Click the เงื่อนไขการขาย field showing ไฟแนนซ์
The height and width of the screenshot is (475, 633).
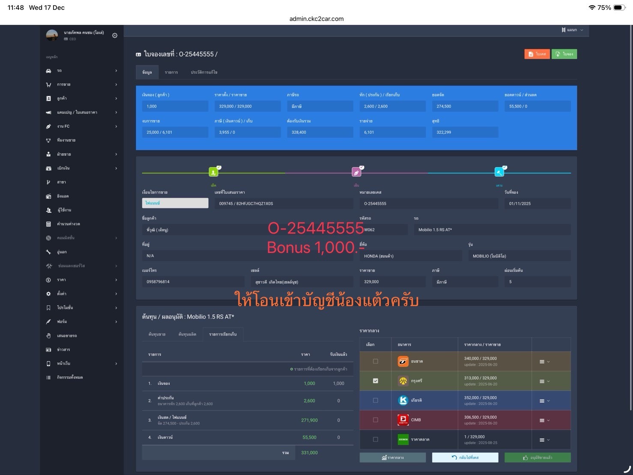pos(175,203)
